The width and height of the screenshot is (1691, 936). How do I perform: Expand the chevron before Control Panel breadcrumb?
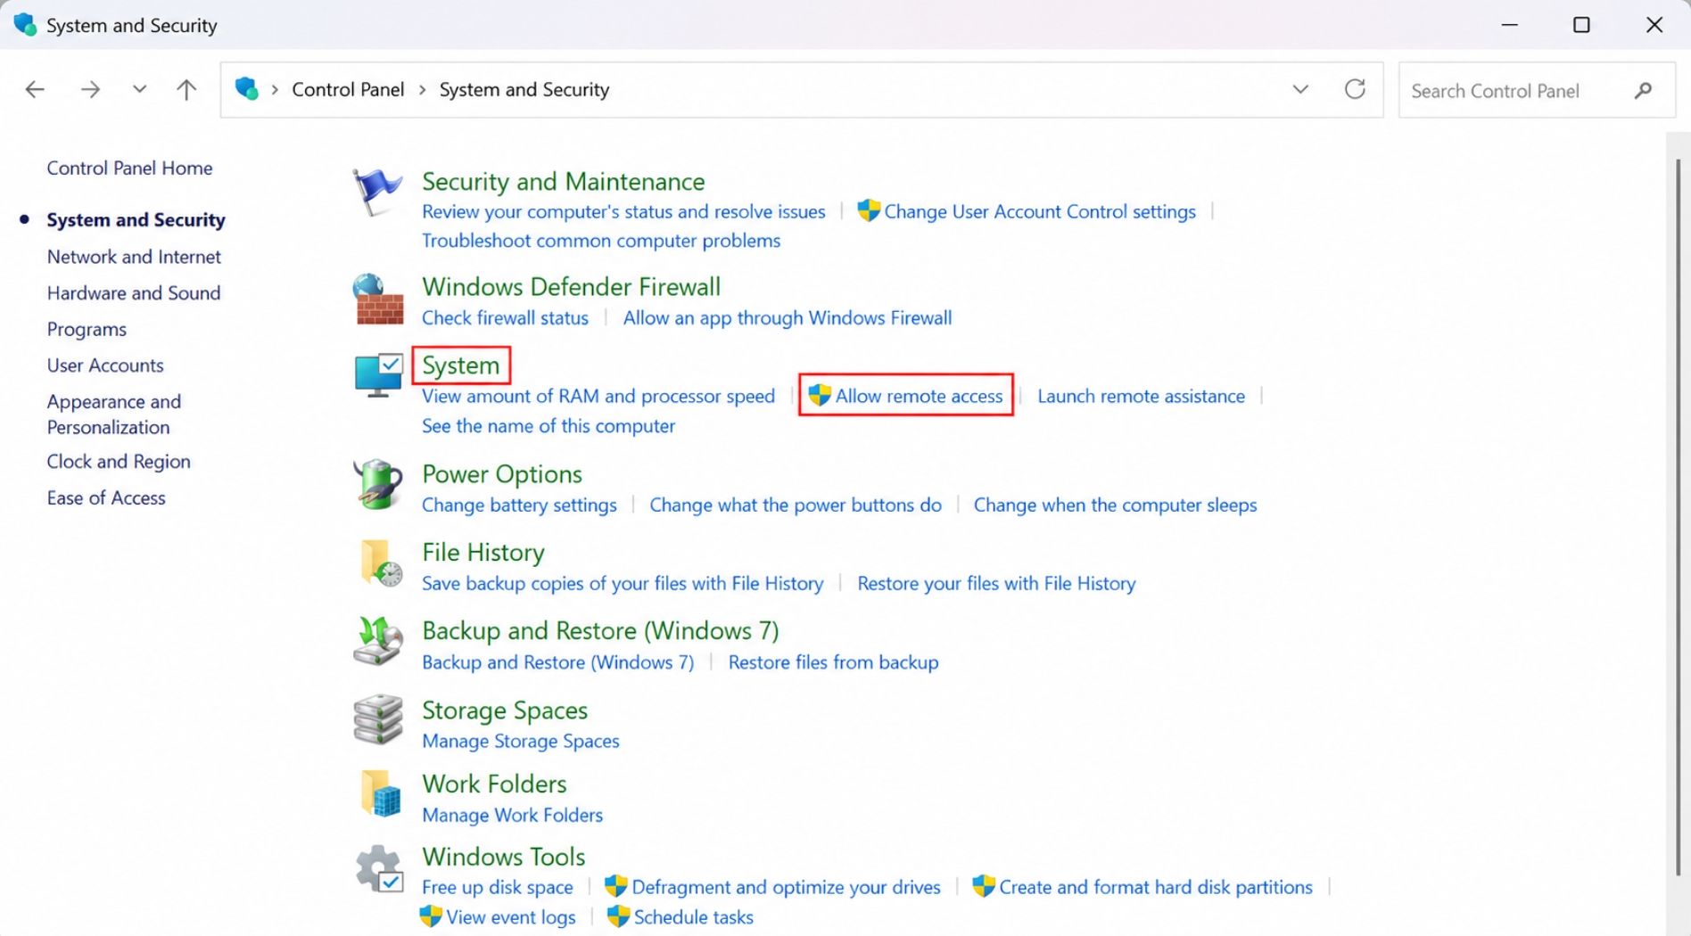pyautogui.click(x=275, y=90)
